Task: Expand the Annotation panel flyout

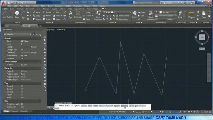Action: [80, 23]
